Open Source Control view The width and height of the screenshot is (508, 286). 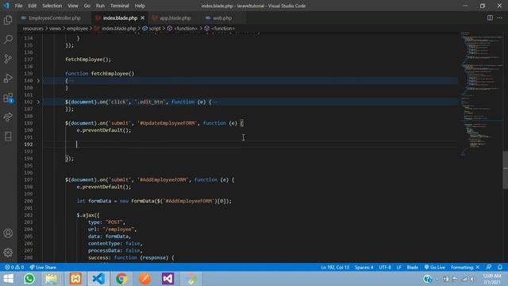(x=8, y=59)
